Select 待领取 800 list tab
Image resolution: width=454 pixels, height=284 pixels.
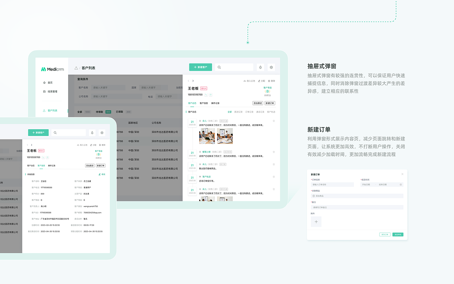point(103,112)
